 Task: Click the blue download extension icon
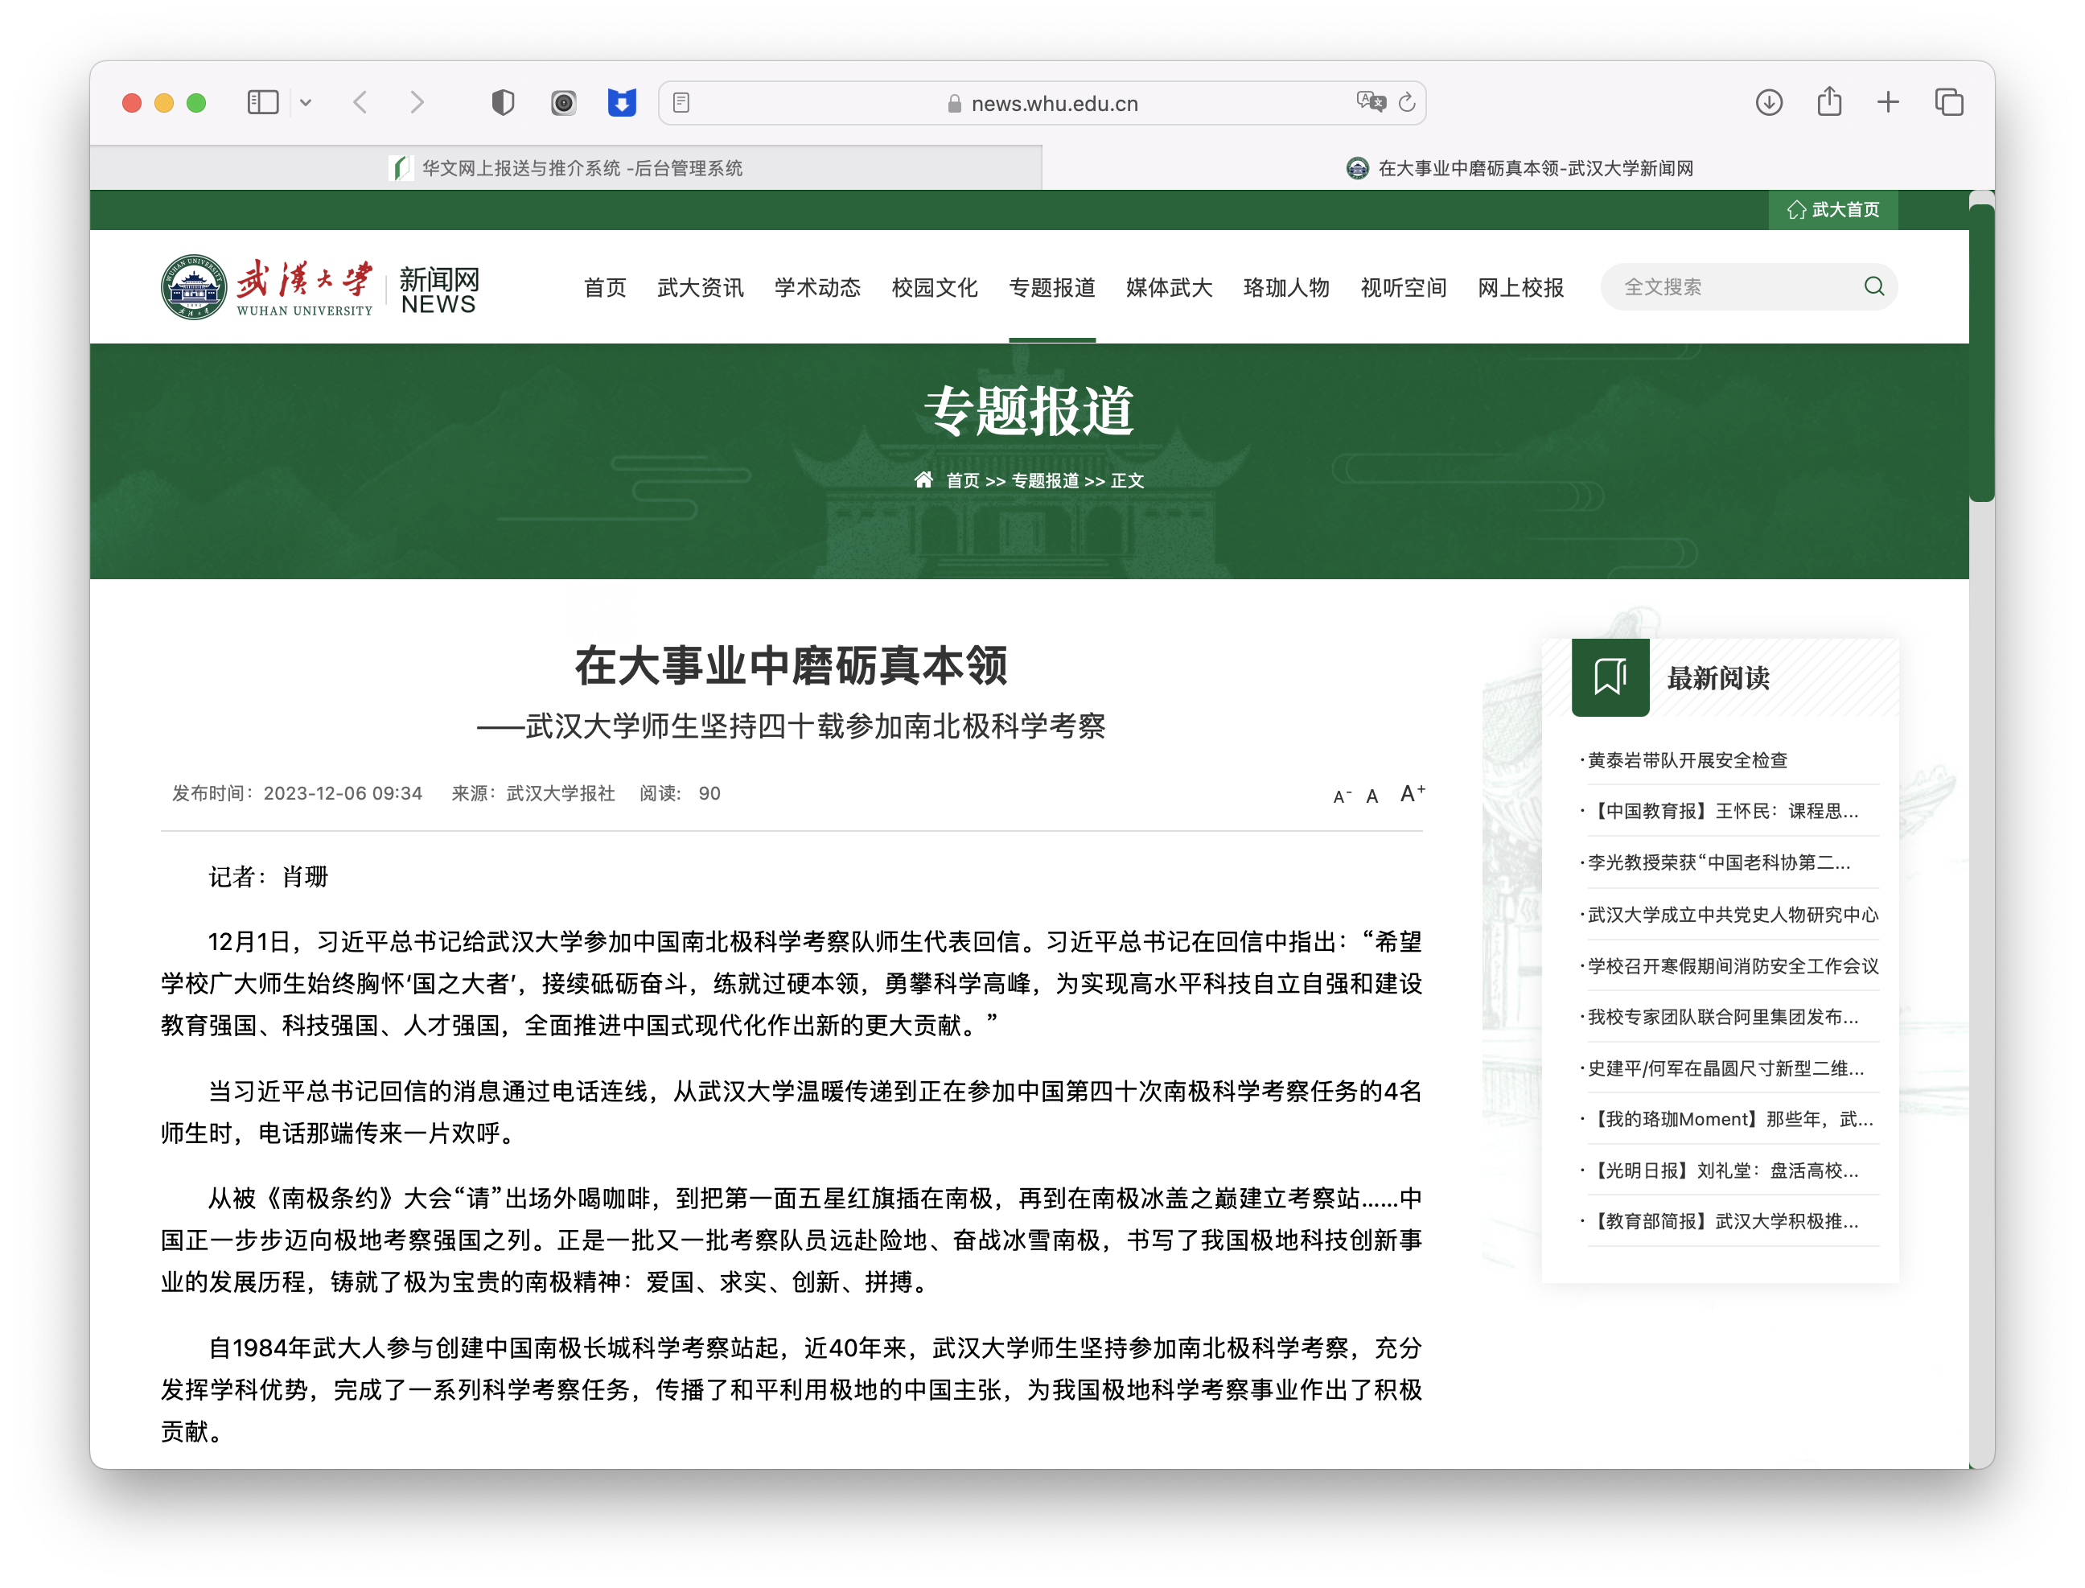point(621,102)
